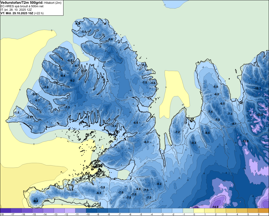Click the legend swatch between -18 and -17
This screenshot has height=216, width=269.
click(x=5, y=211)
